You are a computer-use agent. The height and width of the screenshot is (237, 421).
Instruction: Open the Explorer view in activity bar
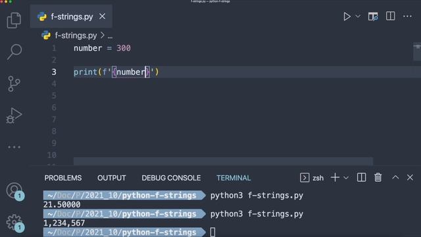(x=14, y=20)
